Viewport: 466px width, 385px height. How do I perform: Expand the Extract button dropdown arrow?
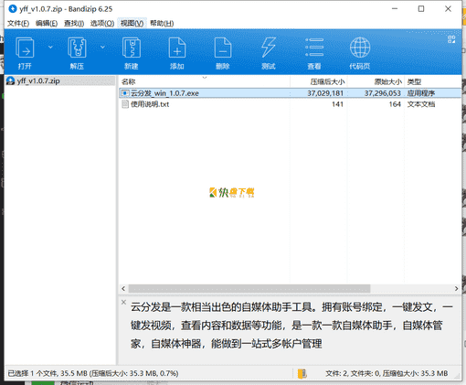(x=102, y=47)
